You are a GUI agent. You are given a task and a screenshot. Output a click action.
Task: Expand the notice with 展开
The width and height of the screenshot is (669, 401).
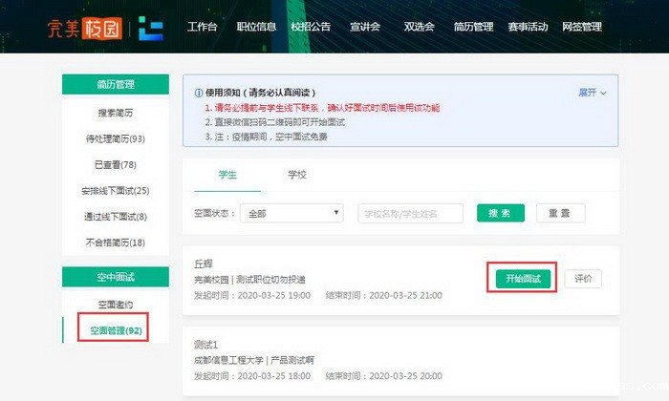[592, 93]
